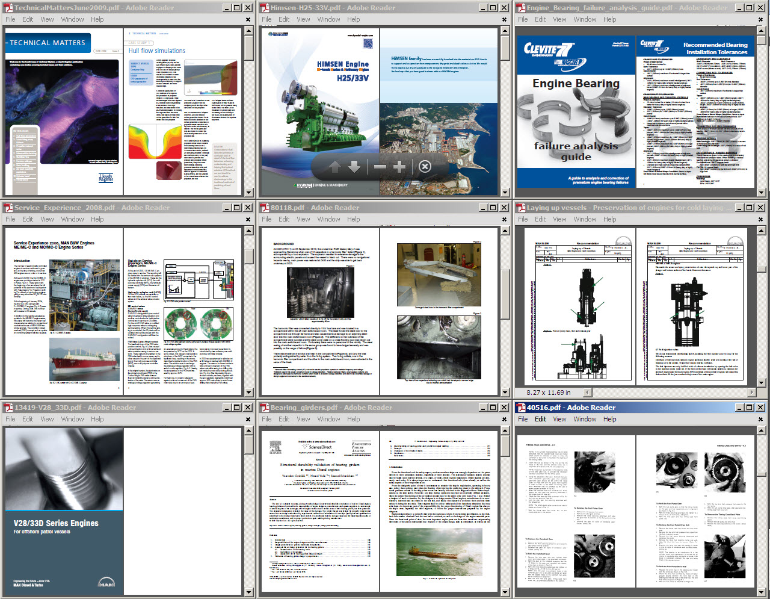This screenshot has width=770, height=599.
Task: Open Edit menu in Engine_Bearing_failure_analysis_guide window
Action: [x=540, y=19]
